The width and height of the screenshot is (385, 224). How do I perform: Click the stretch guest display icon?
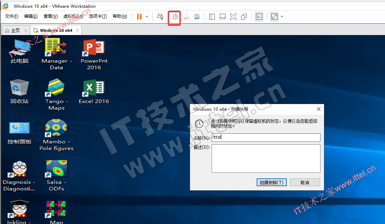274,17
